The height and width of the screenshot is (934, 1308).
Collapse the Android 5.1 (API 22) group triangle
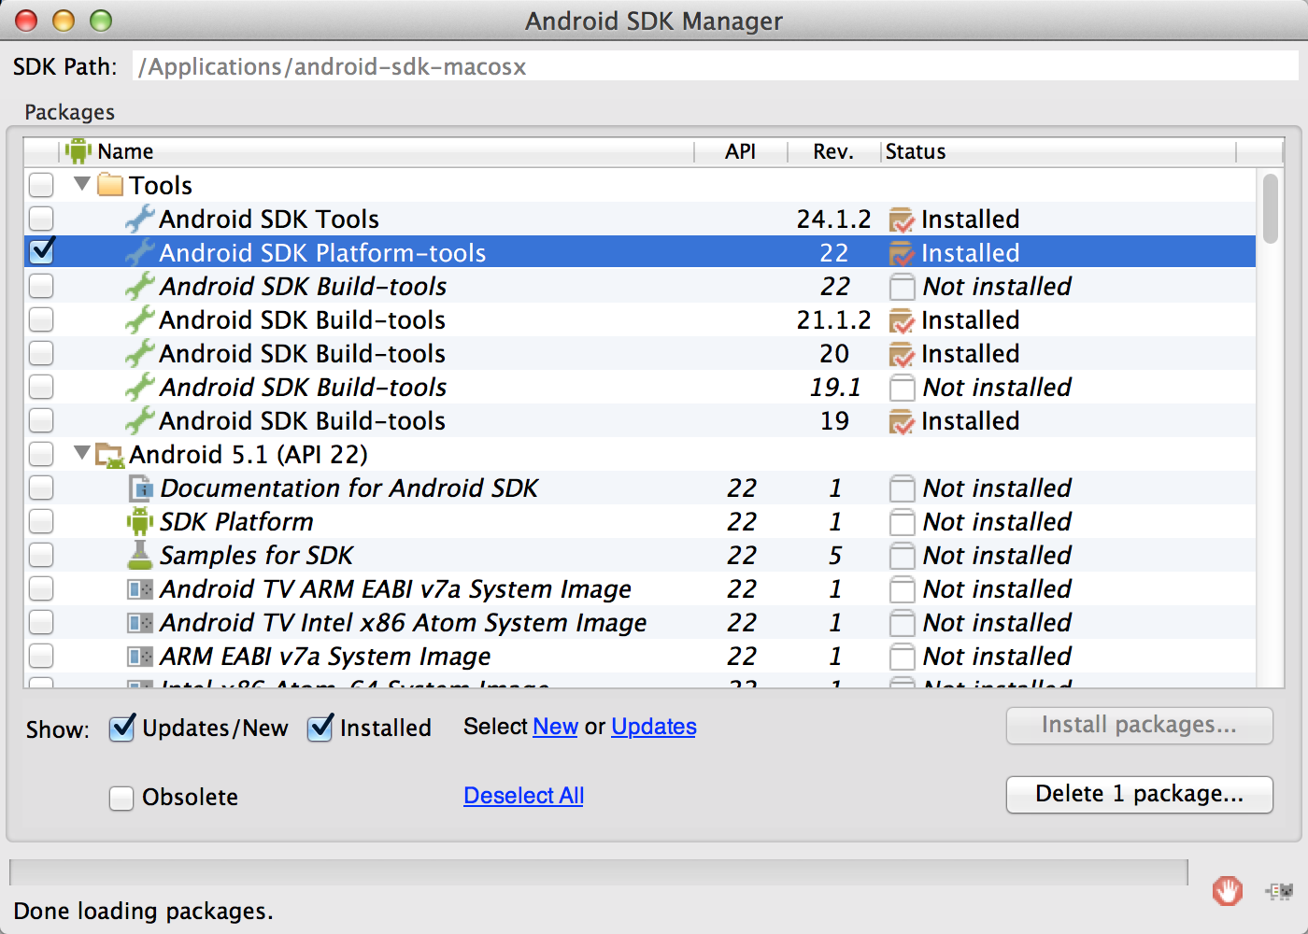click(x=82, y=452)
